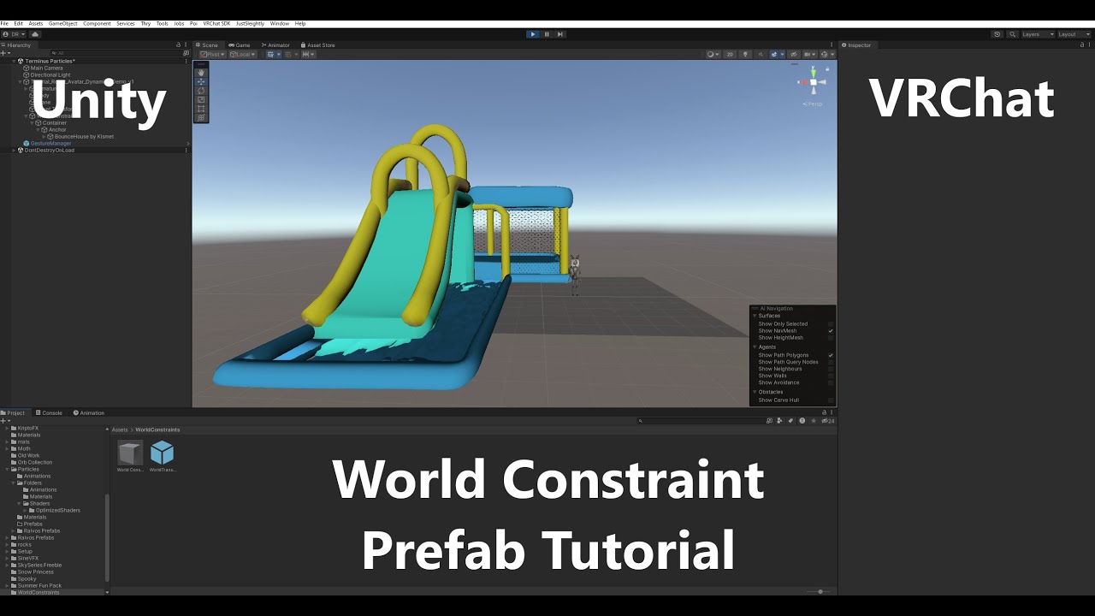Screen dimensions: 1095x616
Task: Switch to the Animation tab
Action: tap(88, 412)
